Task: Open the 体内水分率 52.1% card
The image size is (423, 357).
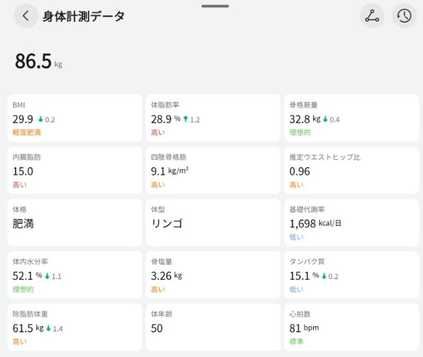Action: [74, 275]
